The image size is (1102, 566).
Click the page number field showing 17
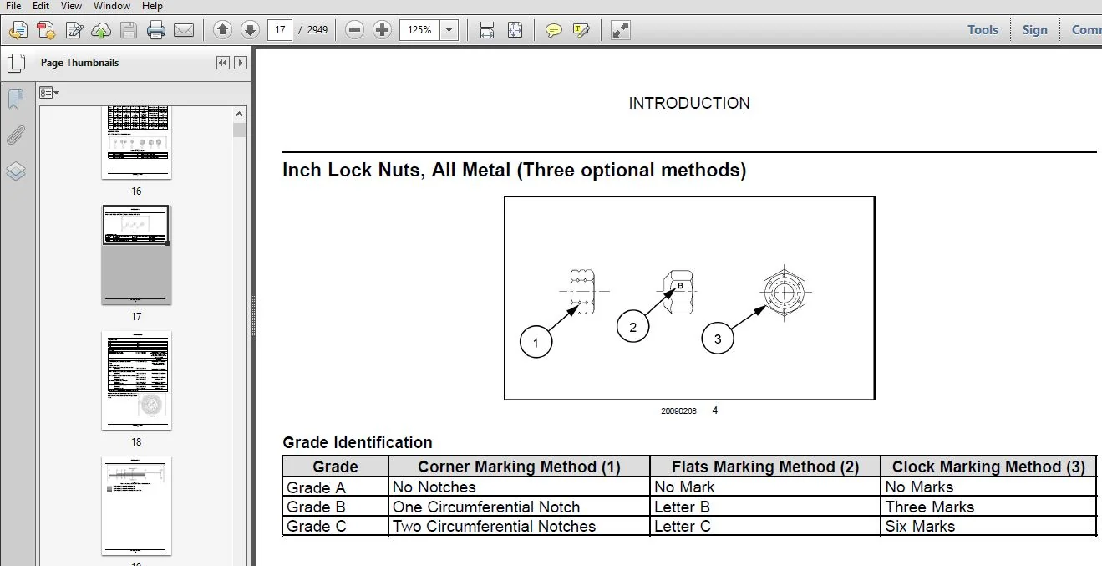(280, 30)
